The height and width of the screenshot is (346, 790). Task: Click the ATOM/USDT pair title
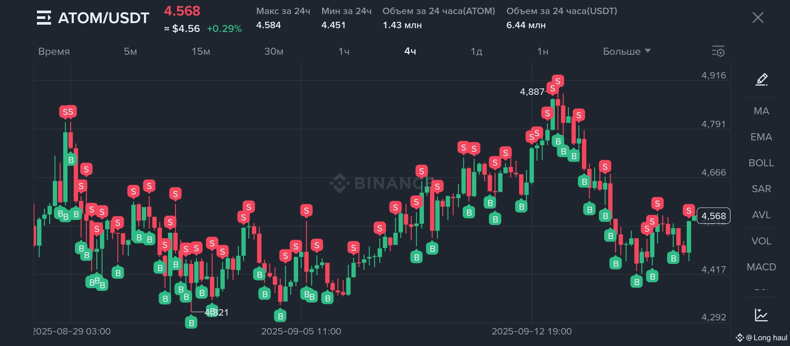[103, 18]
